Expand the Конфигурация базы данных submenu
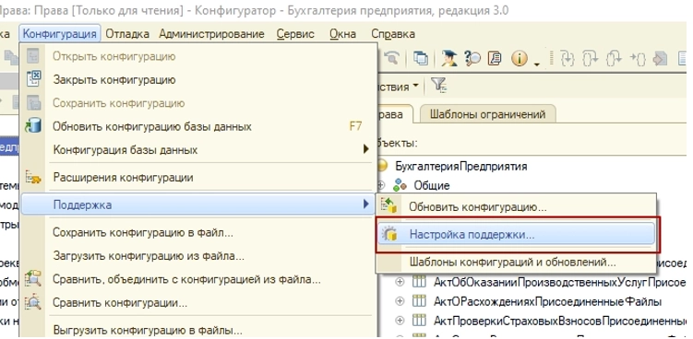Viewport: 693px width, 339px height. click(198, 149)
